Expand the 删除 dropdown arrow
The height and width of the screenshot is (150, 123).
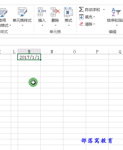(56, 25)
